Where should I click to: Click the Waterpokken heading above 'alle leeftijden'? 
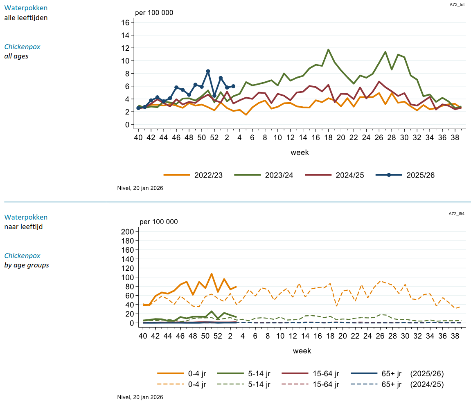(26, 8)
